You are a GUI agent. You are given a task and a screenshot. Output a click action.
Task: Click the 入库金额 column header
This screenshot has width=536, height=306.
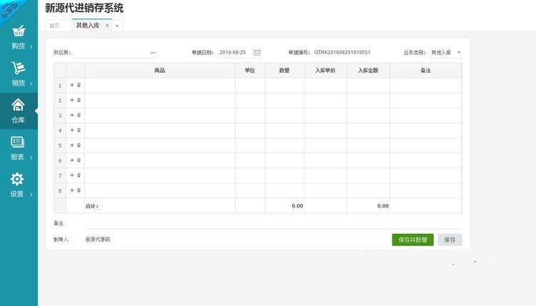(368, 71)
